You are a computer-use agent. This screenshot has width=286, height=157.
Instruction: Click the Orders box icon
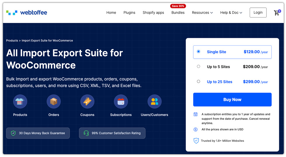pos(54,101)
